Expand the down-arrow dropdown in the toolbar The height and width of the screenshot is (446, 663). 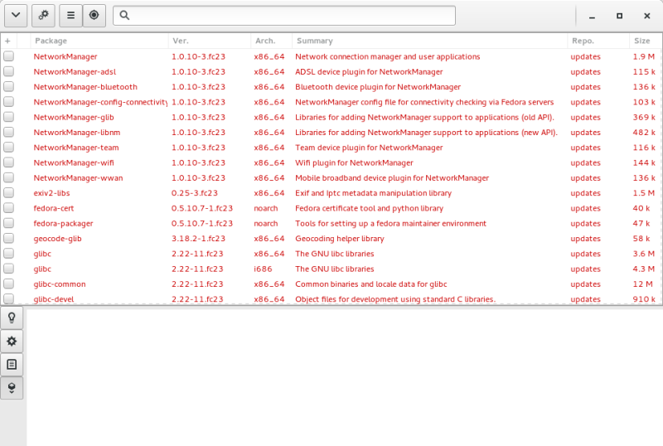17,16
